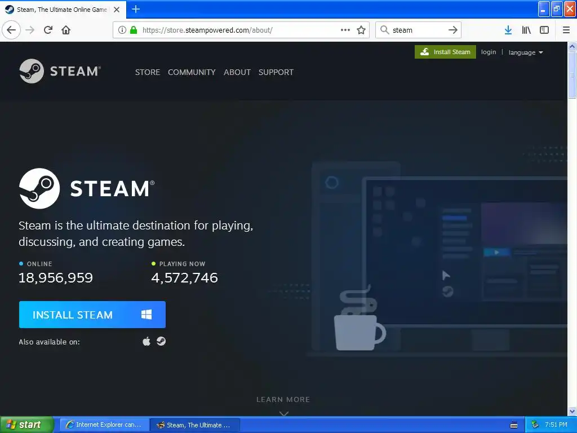The height and width of the screenshot is (433, 577).
Task: Submit the search with the arrow button
Action: tap(453, 30)
